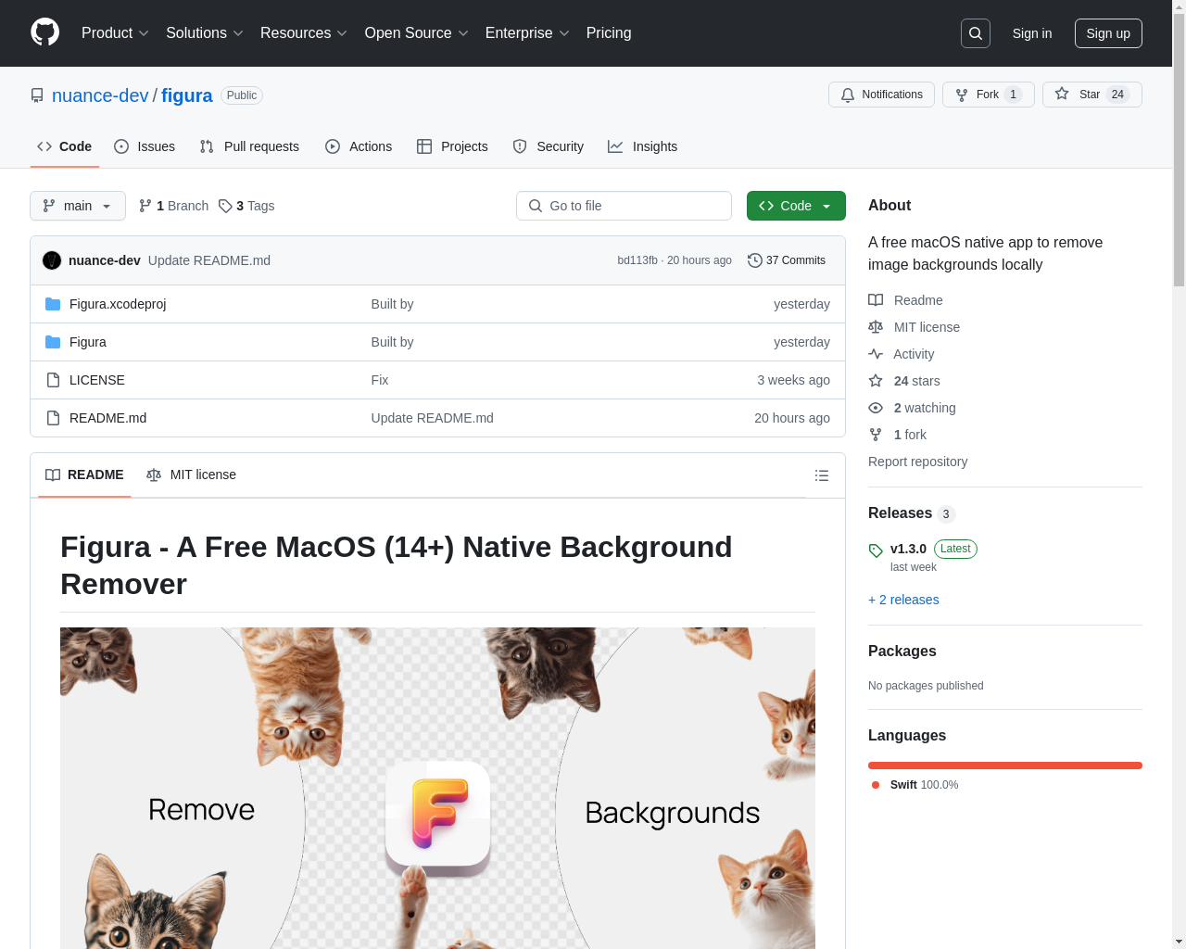Screen dimensions: 1186x949
Task: Open the Fix commit message for LICENSE
Action: pos(380,380)
